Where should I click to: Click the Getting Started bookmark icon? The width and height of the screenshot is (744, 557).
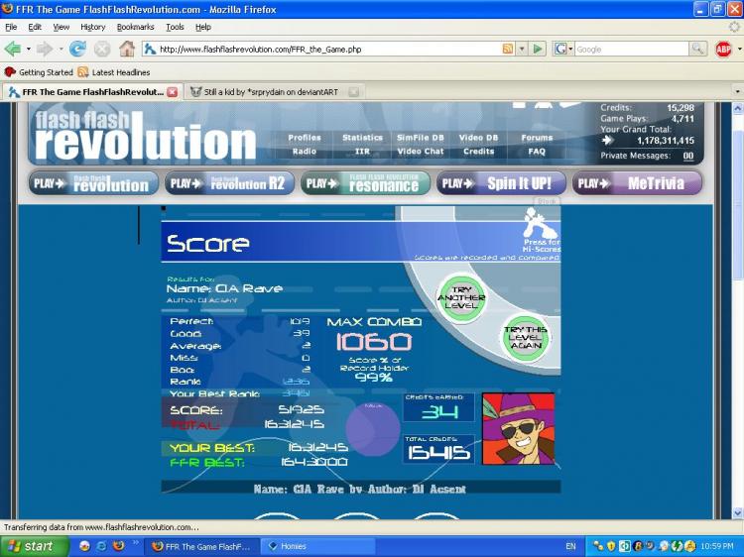coord(10,72)
